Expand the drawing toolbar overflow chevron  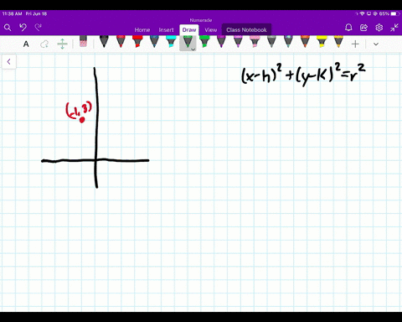point(376,44)
